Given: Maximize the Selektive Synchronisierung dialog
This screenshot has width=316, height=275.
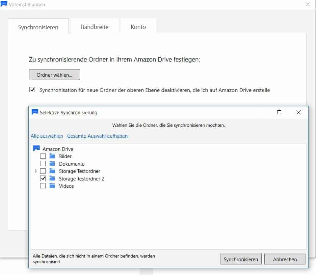Looking at the screenshot, I should point(279,112).
